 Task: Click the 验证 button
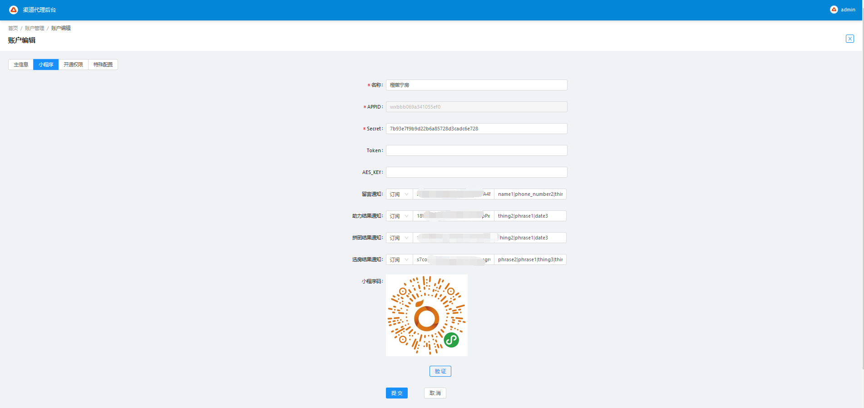coord(440,371)
